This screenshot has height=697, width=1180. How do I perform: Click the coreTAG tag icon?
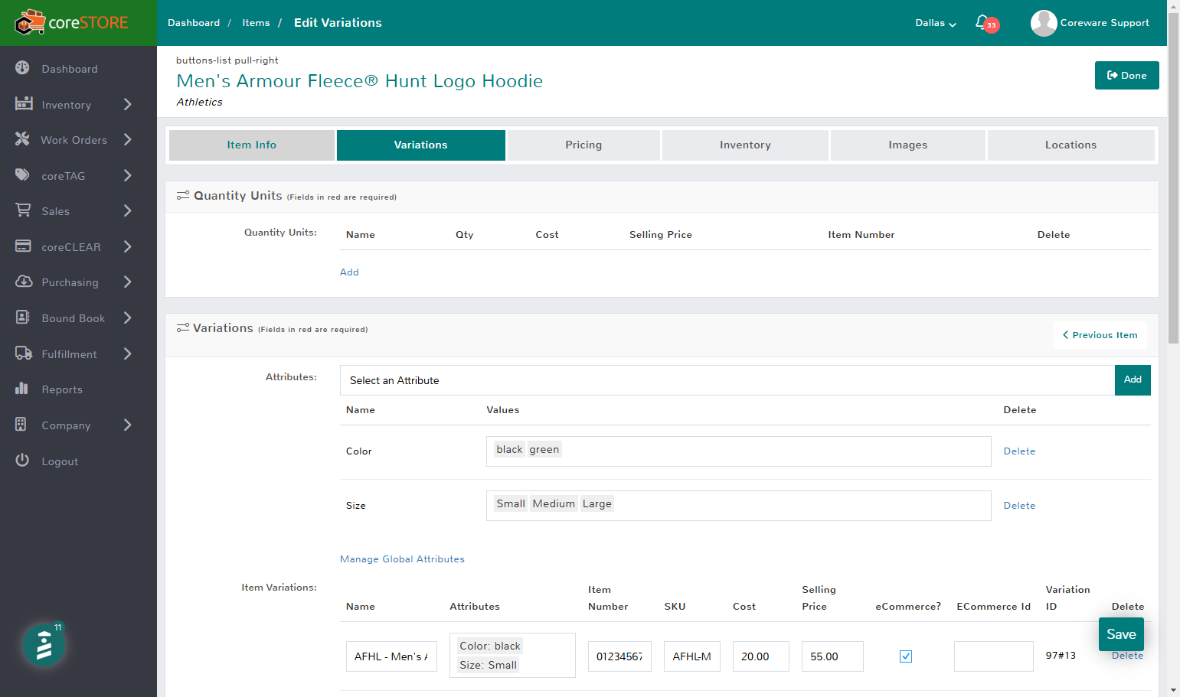pos(22,175)
